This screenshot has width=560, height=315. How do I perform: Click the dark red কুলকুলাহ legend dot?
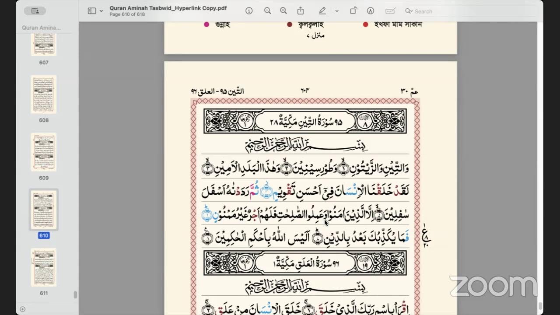click(x=289, y=24)
